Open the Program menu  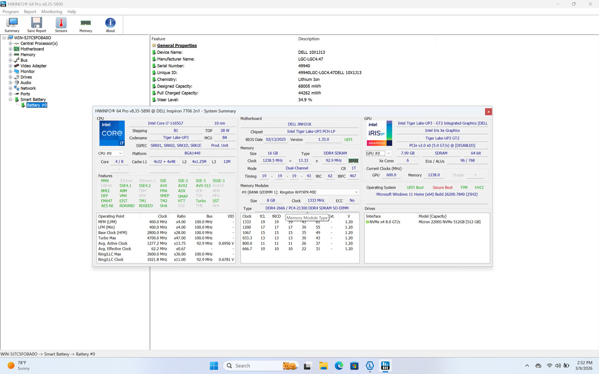pos(10,12)
